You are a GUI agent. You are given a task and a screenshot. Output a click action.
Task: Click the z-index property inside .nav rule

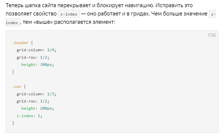[x=25, y=116]
